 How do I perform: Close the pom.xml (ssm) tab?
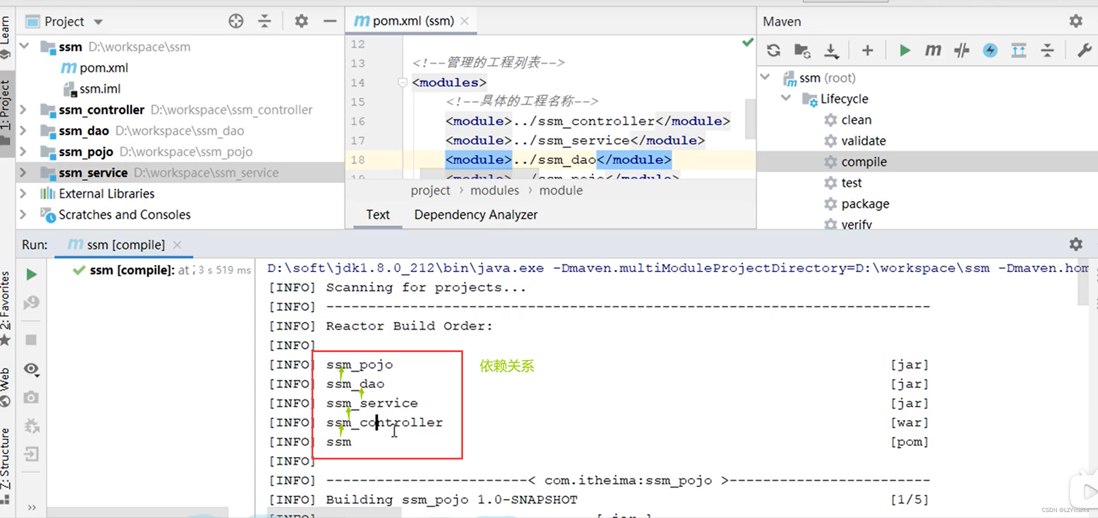click(x=465, y=21)
